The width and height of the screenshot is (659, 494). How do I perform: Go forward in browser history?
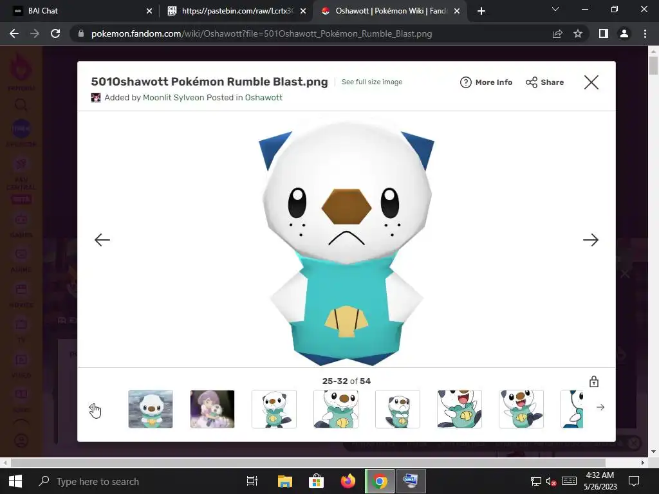pos(35,33)
